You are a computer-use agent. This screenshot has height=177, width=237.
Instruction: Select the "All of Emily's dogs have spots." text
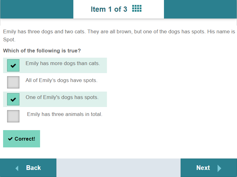click(61, 80)
